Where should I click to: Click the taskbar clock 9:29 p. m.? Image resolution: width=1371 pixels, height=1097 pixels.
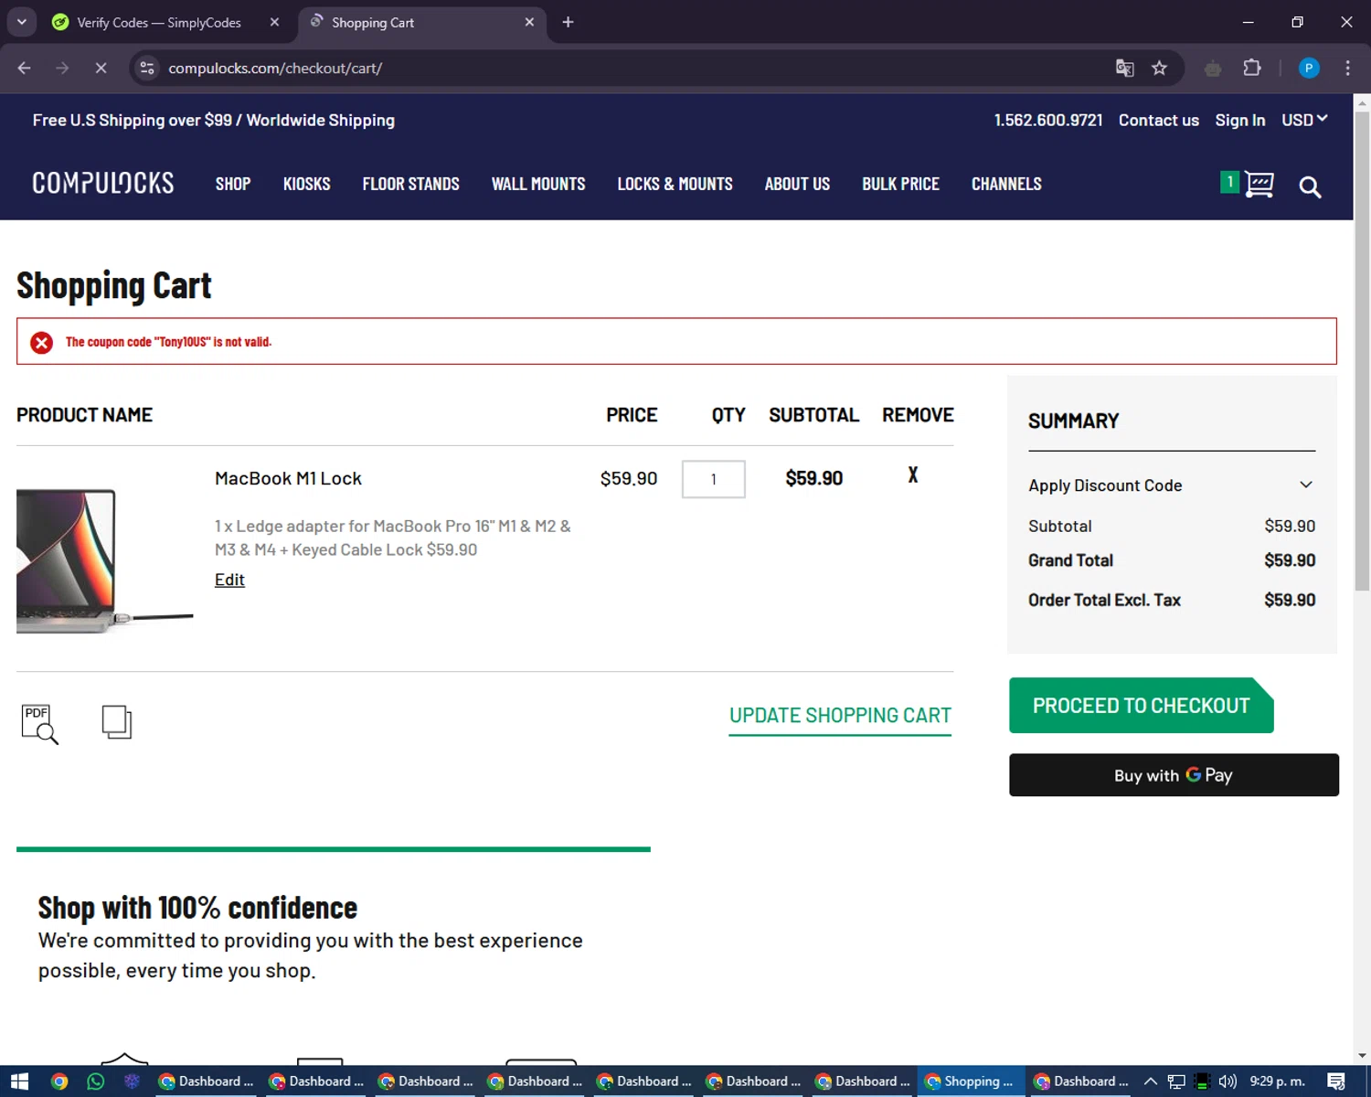tap(1277, 1081)
